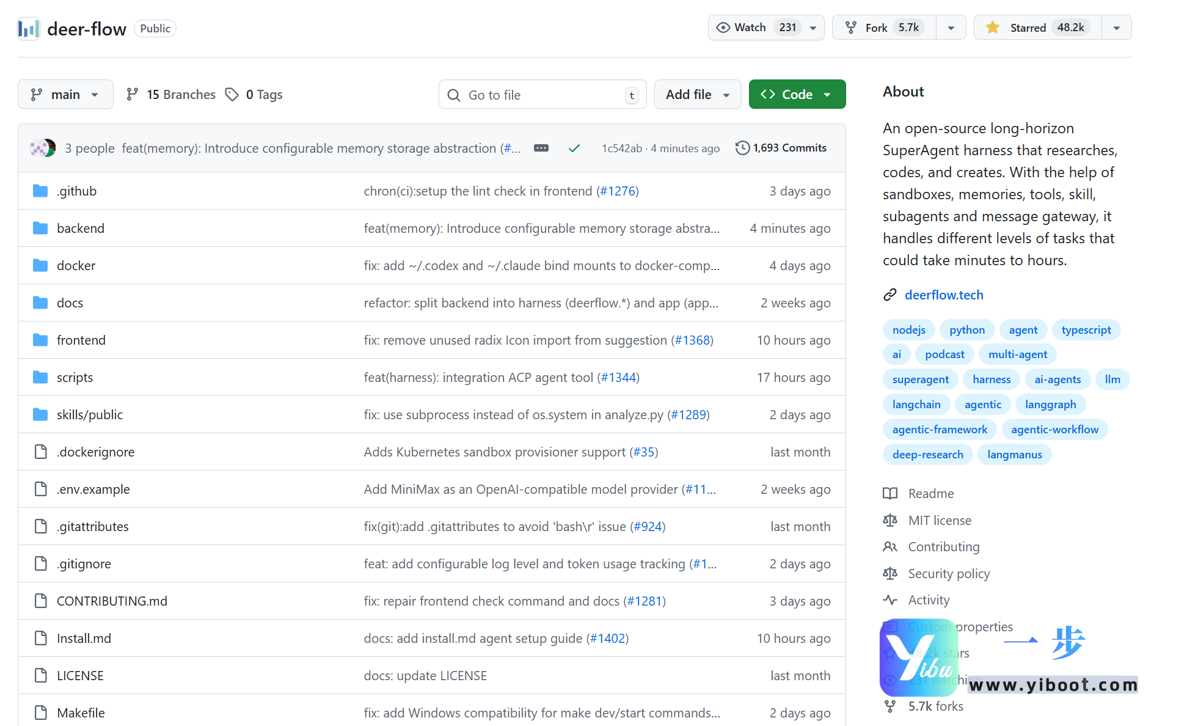Image resolution: width=1187 pixels, height=726 pixels.
Task: Click the green commit status checkmark
Action: pos(574,148)
